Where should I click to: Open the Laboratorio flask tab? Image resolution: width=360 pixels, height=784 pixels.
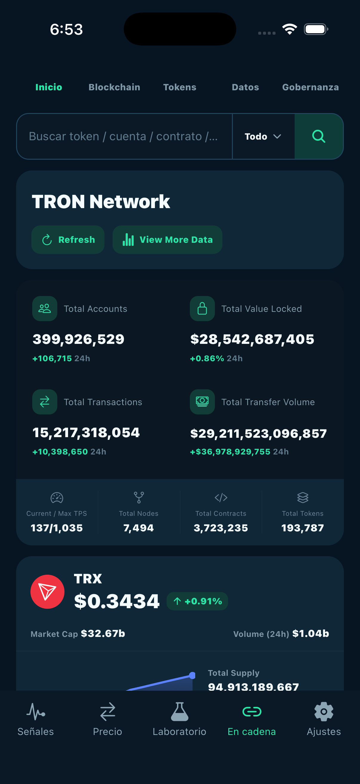click(179, 719)
